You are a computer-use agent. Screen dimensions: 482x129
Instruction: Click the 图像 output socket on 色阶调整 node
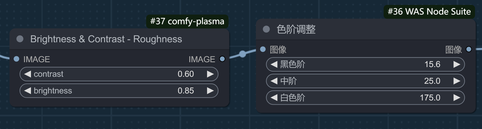[469, 49]
